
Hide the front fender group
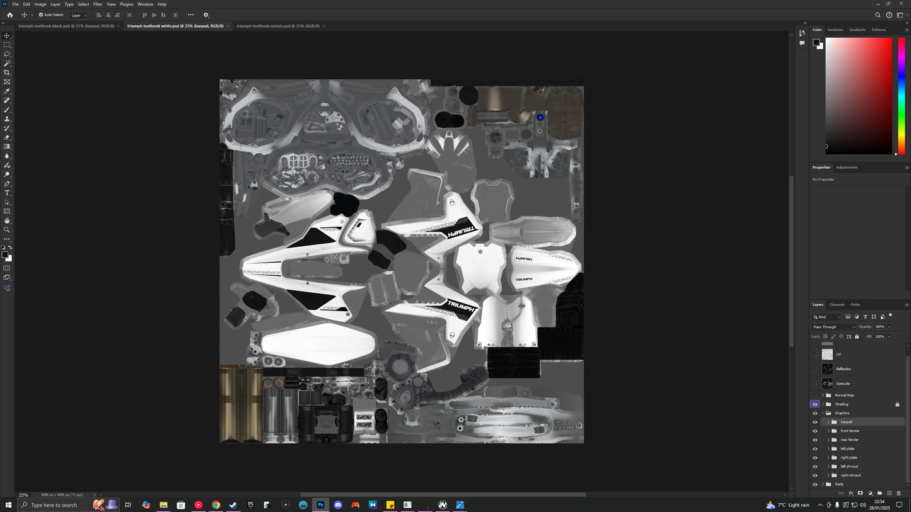click(815, 431)
